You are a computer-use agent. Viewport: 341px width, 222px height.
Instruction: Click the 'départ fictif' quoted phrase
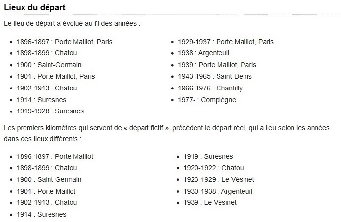146,128
